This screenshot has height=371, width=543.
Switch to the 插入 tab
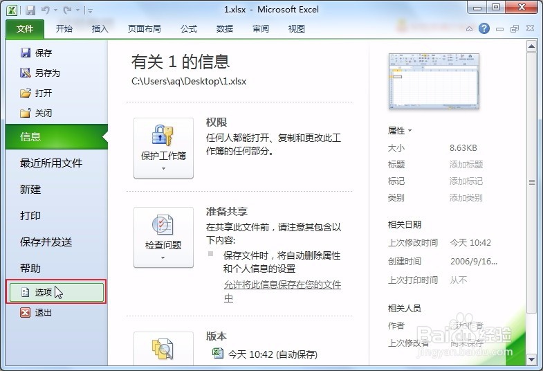[100, 29]
